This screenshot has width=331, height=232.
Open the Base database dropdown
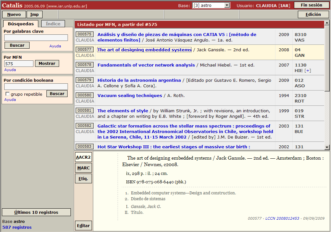(x=211, y=5)
